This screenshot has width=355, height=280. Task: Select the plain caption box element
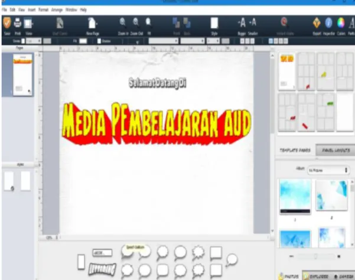(102, 253)
